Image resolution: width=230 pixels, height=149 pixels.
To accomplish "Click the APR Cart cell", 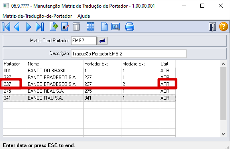I will 168,84.
